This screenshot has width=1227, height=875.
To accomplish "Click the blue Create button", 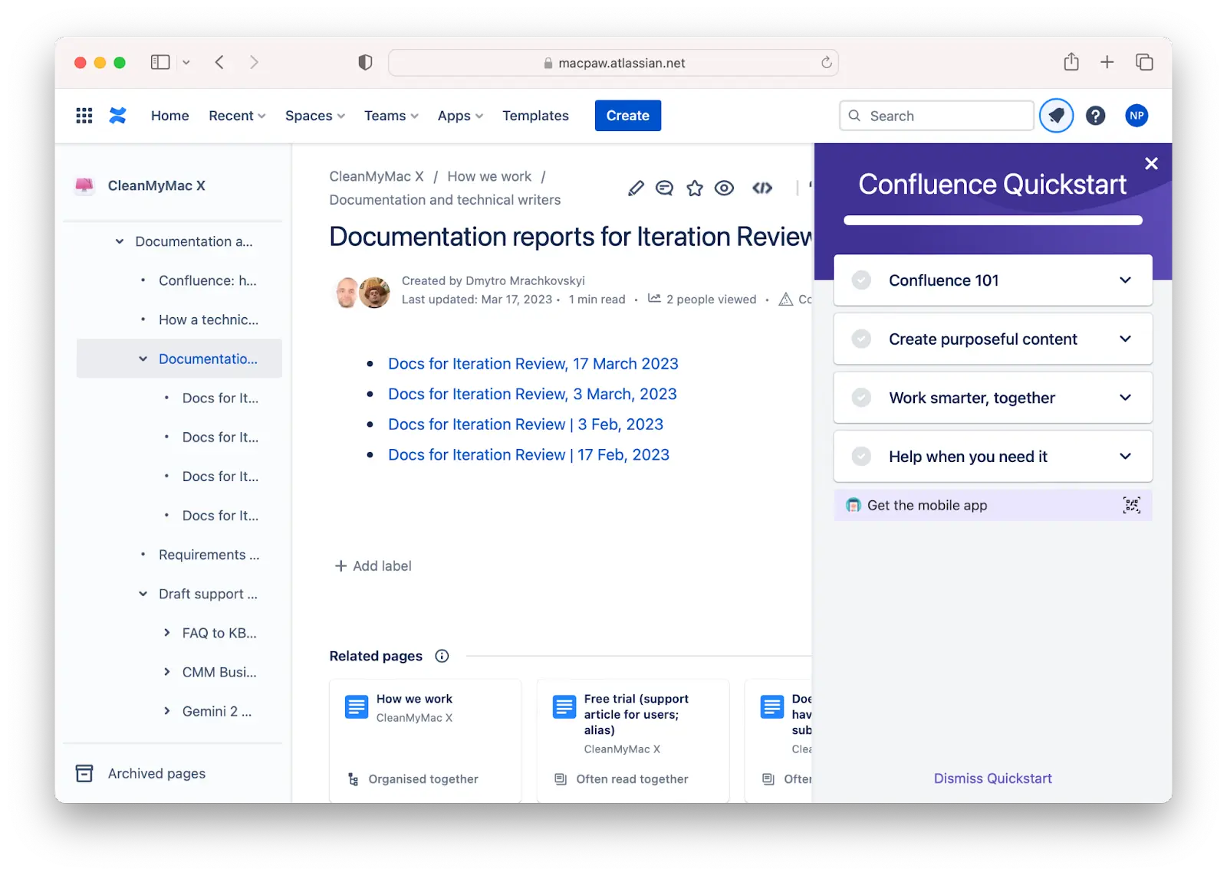I will [x=627, y=116].
